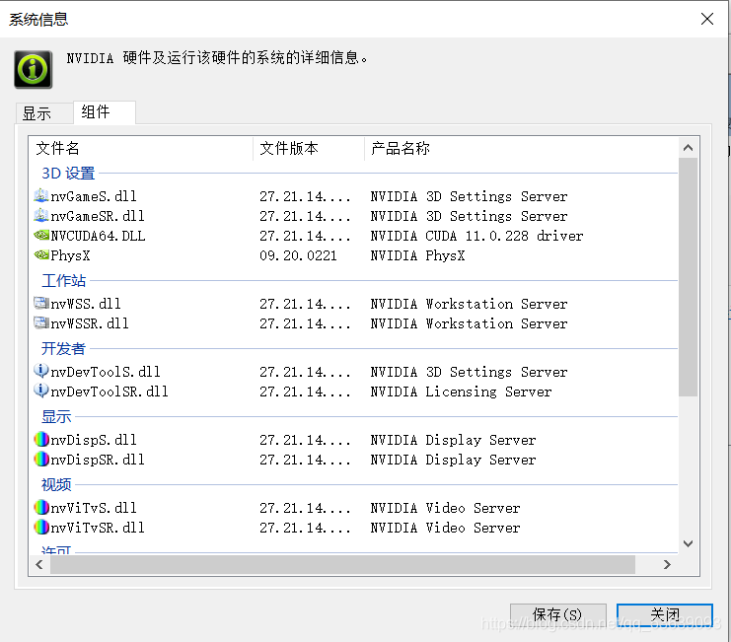
Task: Click the nvDispSR.dll color wheel icon
Action: [41, 459]
